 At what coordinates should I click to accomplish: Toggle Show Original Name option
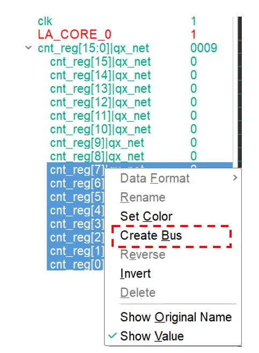pos(176,317)
